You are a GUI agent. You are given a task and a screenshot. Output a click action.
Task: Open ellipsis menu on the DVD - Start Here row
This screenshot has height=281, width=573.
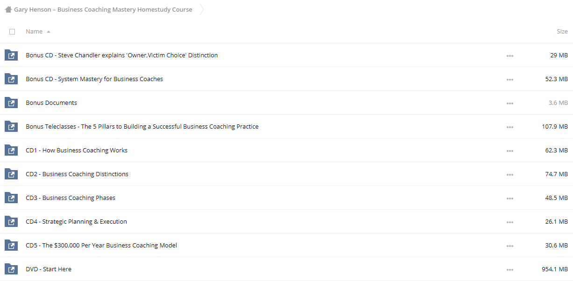(x=509, y=269)
